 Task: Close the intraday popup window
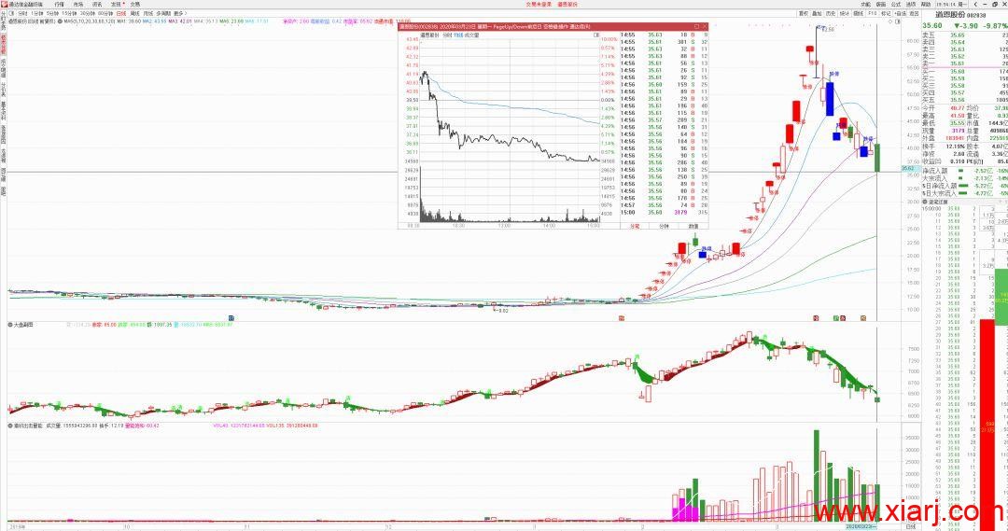click(705, 27)
